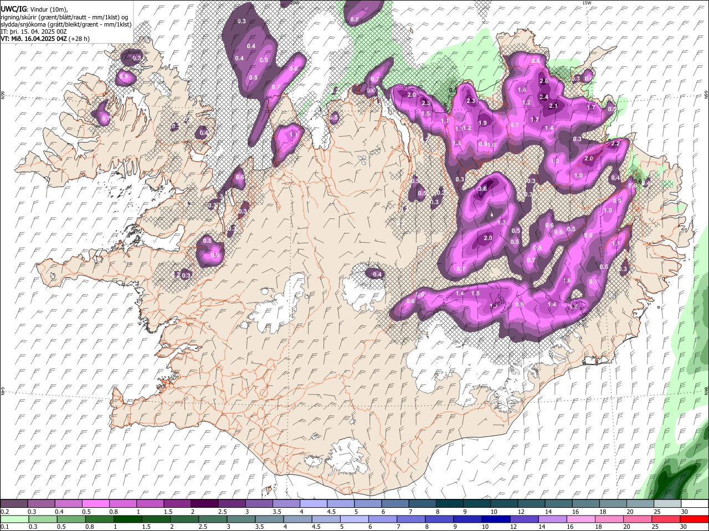Click the 2.2 value label near the east coast

[x=615, y=144]
